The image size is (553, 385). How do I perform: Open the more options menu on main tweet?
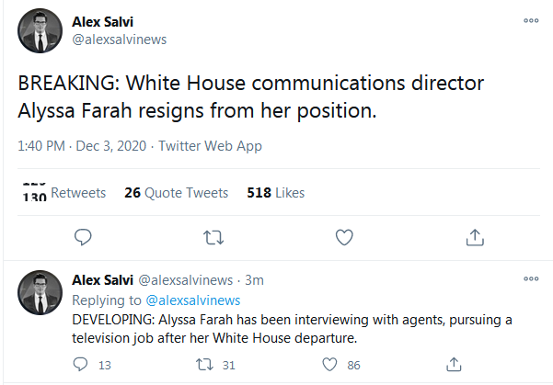531,20
